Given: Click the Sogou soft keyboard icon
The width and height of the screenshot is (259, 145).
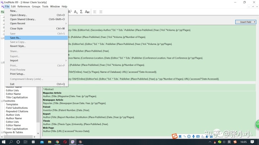Looking at the screenshot, I should (x=198, y=136).
